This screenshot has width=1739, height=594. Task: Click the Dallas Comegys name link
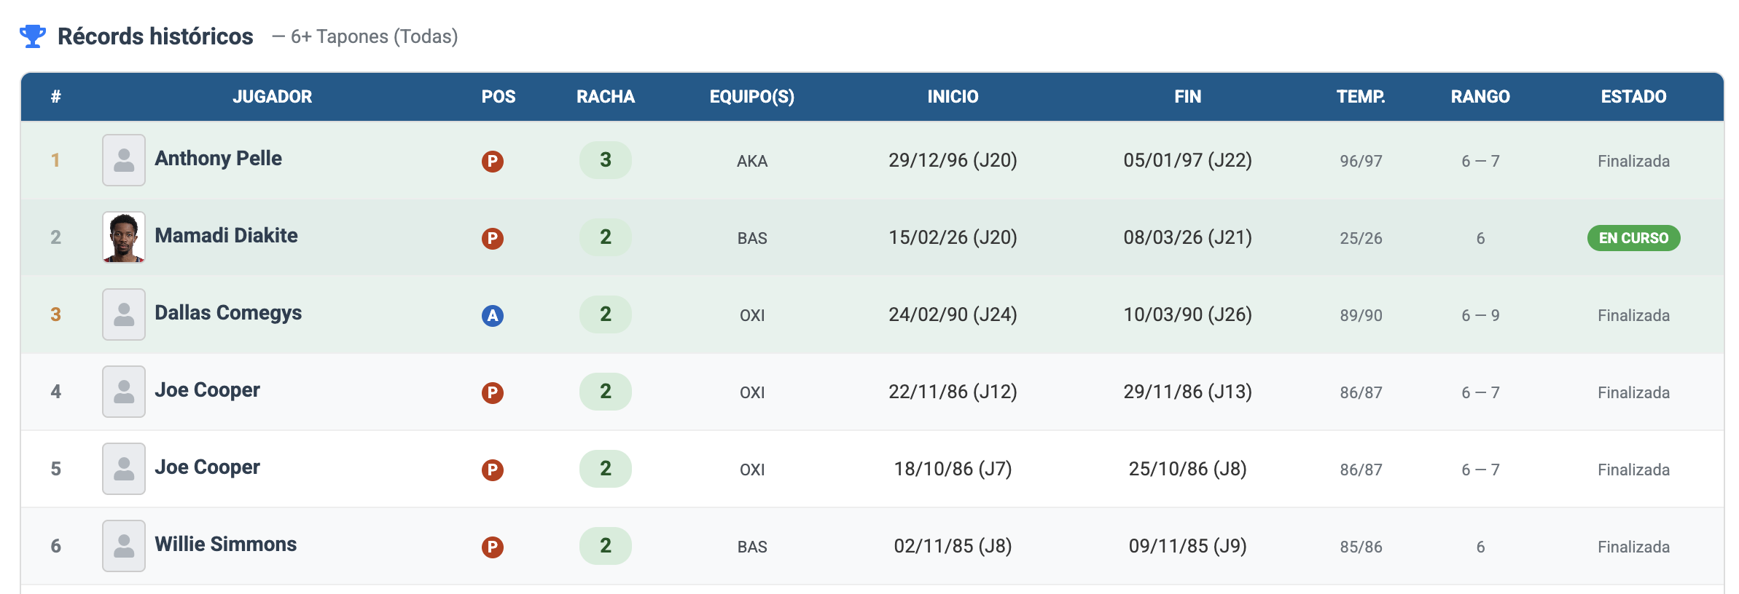point(228,313)
